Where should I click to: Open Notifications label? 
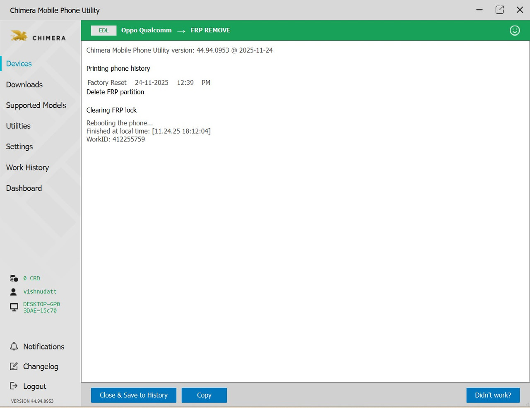(x=44, y=347)
